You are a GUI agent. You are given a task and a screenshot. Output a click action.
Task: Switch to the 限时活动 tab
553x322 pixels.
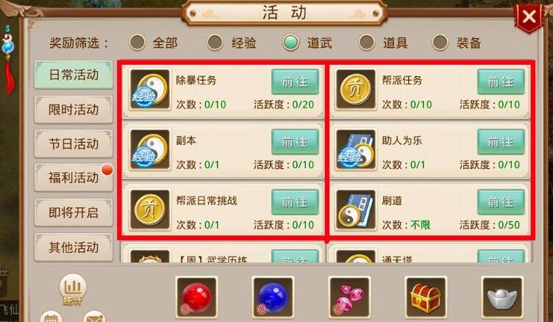pos(74,110)
